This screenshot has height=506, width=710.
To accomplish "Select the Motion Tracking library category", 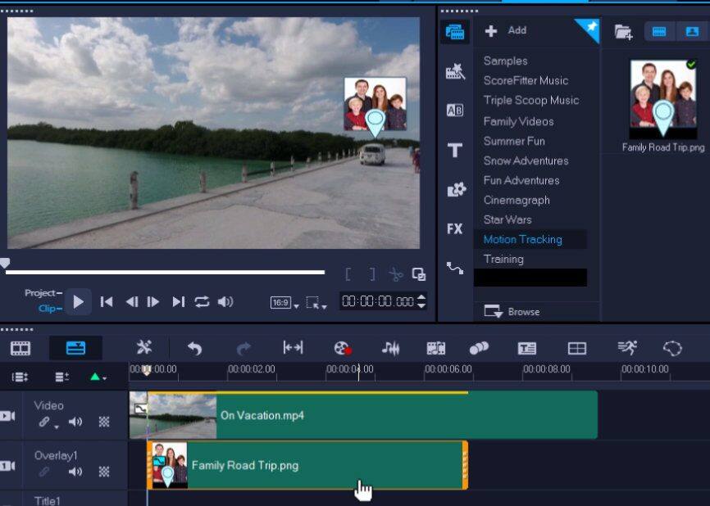I will click(521, 239).
